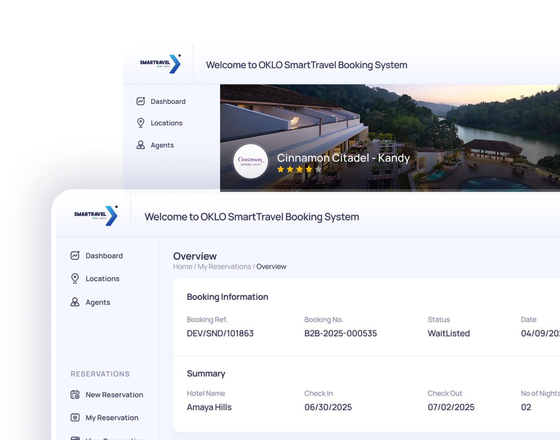Screen dimensions: 560x440
Task: Open Dashboard icon in back window sidebar
Action: (141, 101)
